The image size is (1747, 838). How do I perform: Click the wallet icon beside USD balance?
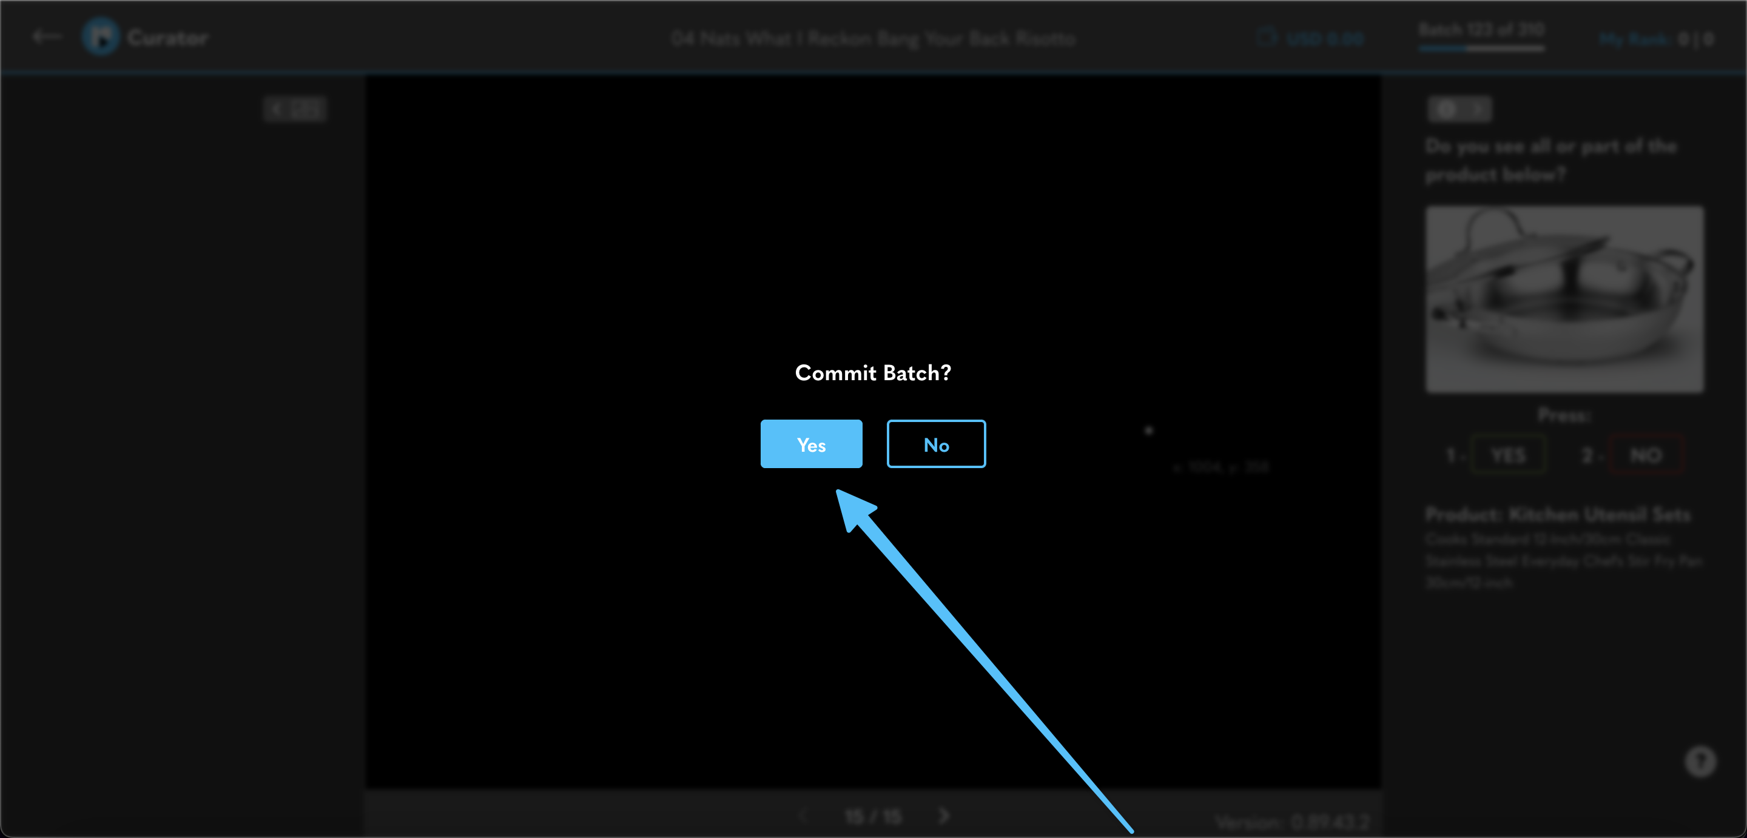(x=1265, y=37)
